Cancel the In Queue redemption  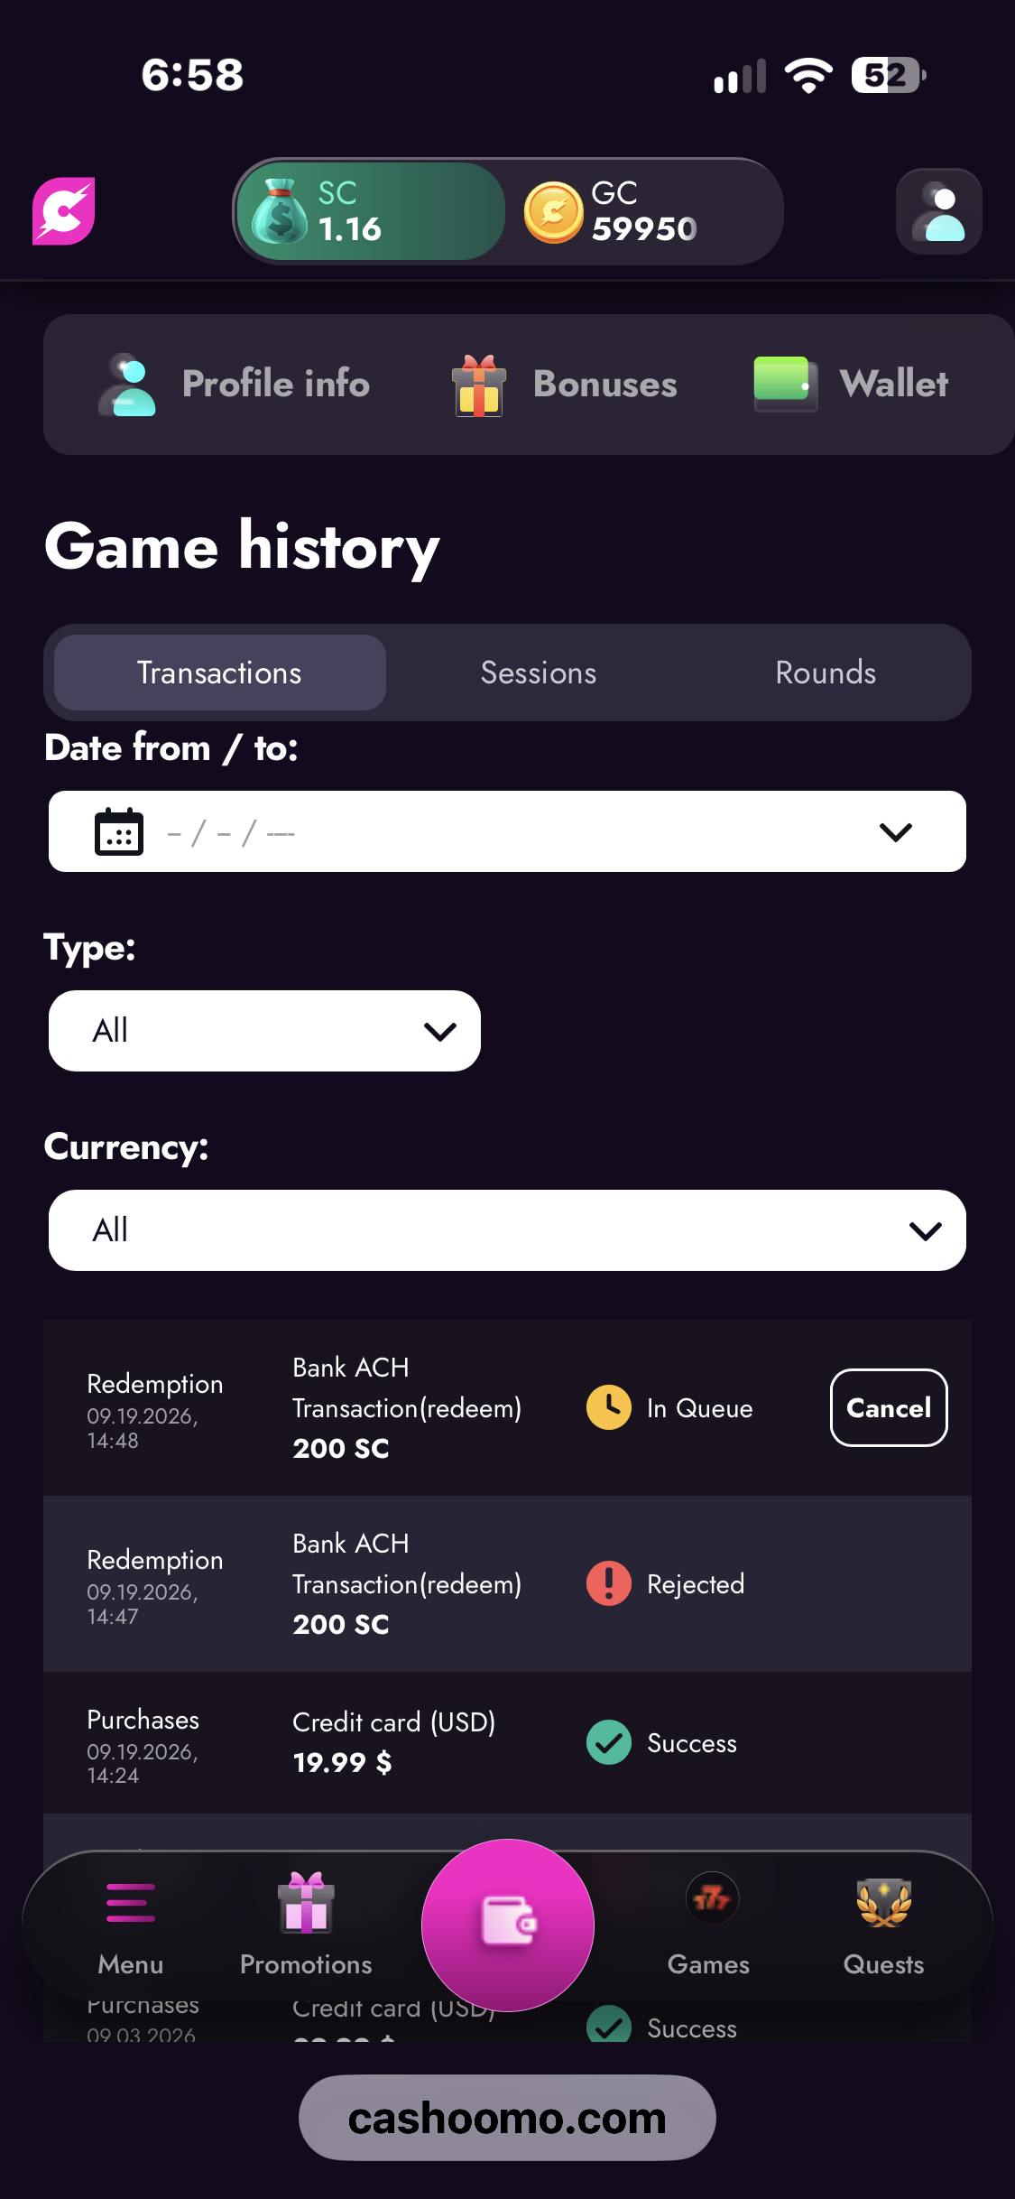click(x=889, y=1408)
